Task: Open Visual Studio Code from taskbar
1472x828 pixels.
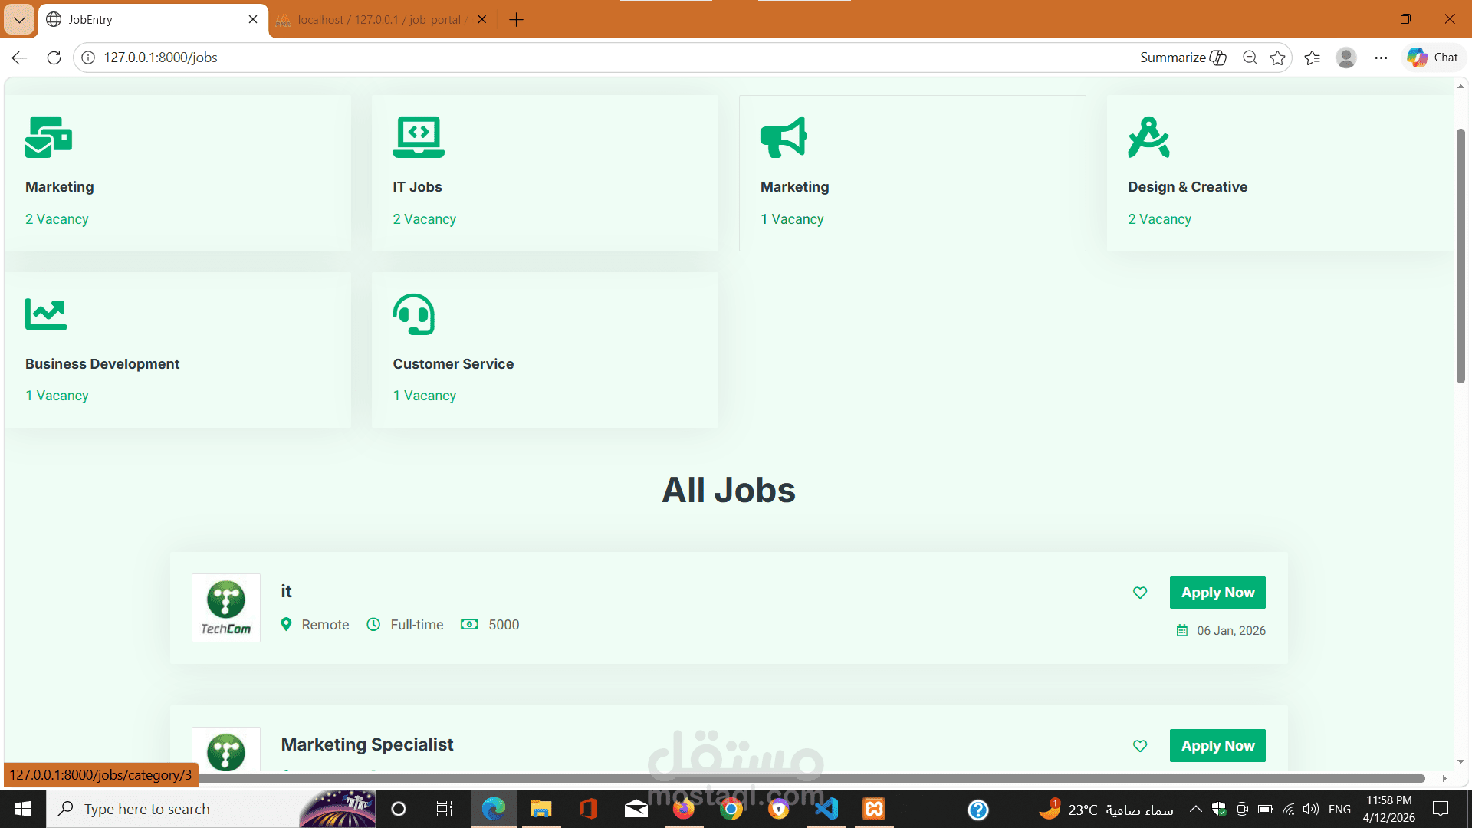Action: (x=826, y=809)
